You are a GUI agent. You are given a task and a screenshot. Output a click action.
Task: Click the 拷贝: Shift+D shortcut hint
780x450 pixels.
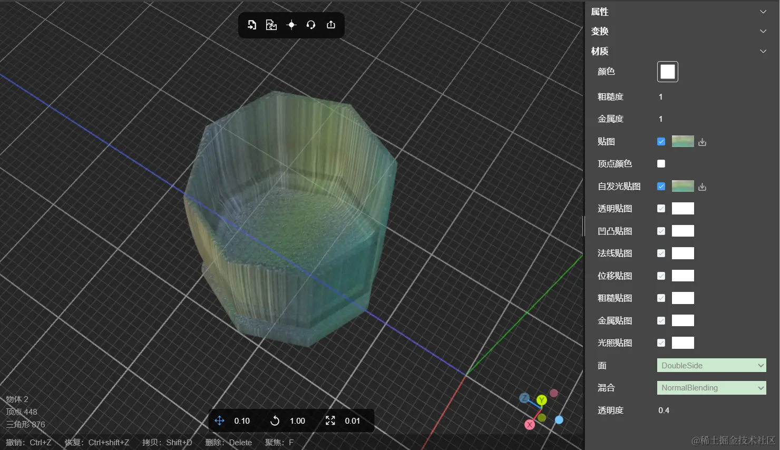point(167,443)
